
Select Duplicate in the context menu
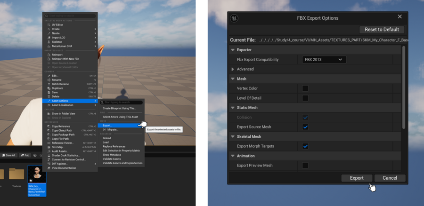(x=57, y=88)
